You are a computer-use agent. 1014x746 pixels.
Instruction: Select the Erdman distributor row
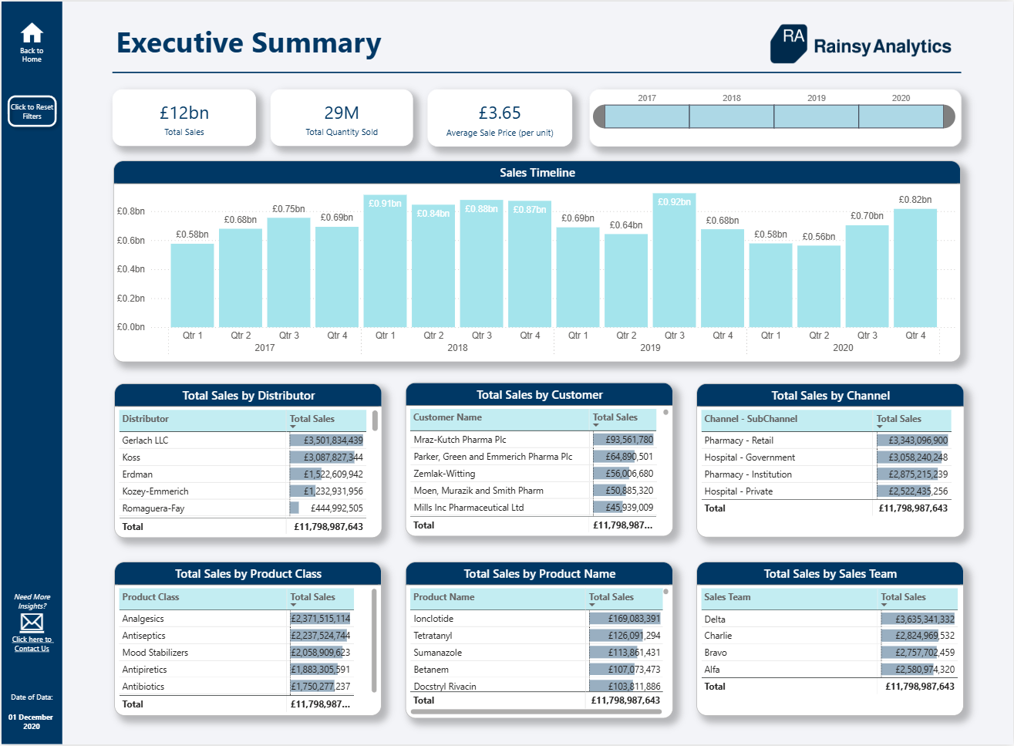point(242,474)
